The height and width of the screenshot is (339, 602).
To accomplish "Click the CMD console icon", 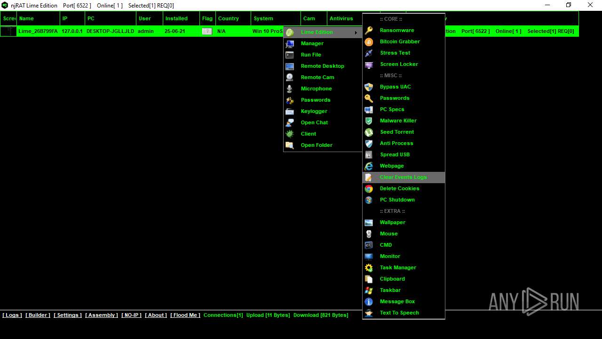I will [x=369, y=245].
